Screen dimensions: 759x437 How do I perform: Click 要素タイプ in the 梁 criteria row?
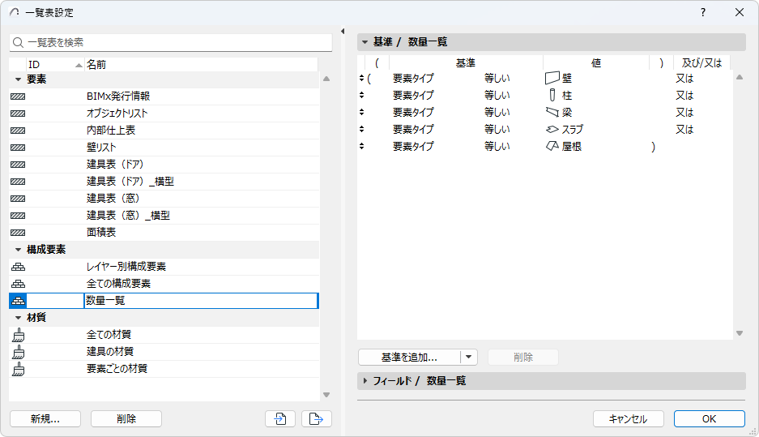click(413, 112)
